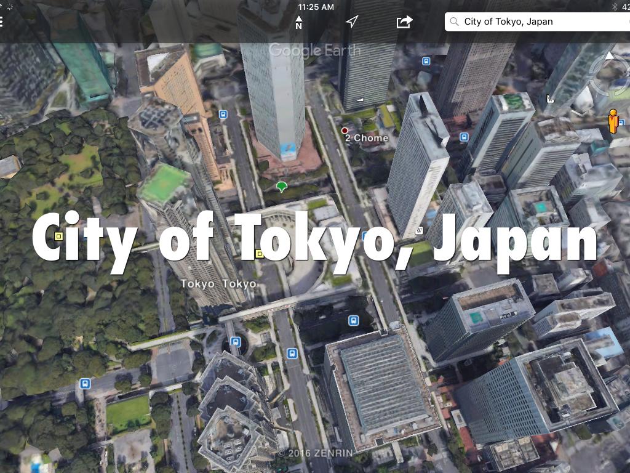
Task: Tap the magnifier icon in search box
Action: pos(455,22)
